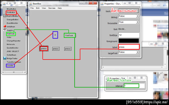This screenshot has width=169, height=105.
Task: Expand the focusable dropdown set to True
Action: [137, 22]
